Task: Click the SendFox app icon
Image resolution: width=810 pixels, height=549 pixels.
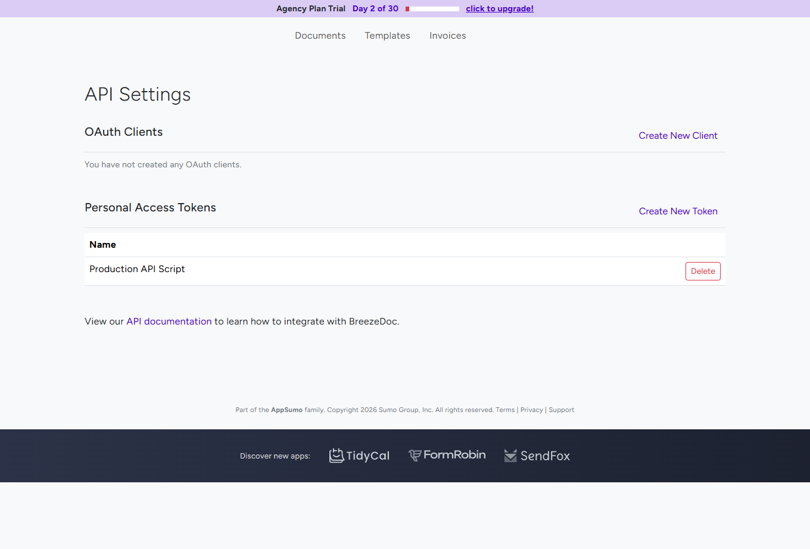Action: point(510,455)
